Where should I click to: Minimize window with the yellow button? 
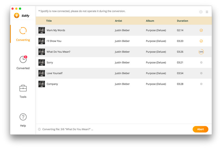16,9
